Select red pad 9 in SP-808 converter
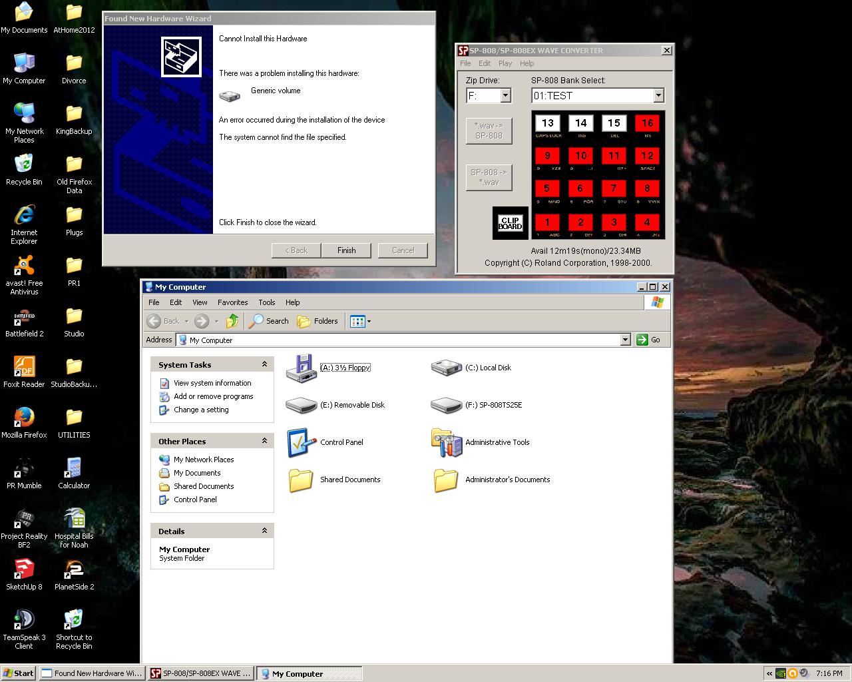Screen dimensions: 852x682 pyautogui.click(x=547, y=156)
